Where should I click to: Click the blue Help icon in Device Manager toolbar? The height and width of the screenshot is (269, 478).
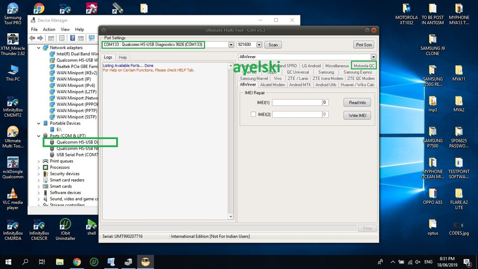(72, 38)
